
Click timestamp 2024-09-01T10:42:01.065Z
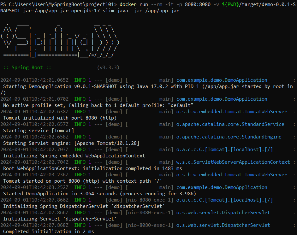(x=34, y=80)
